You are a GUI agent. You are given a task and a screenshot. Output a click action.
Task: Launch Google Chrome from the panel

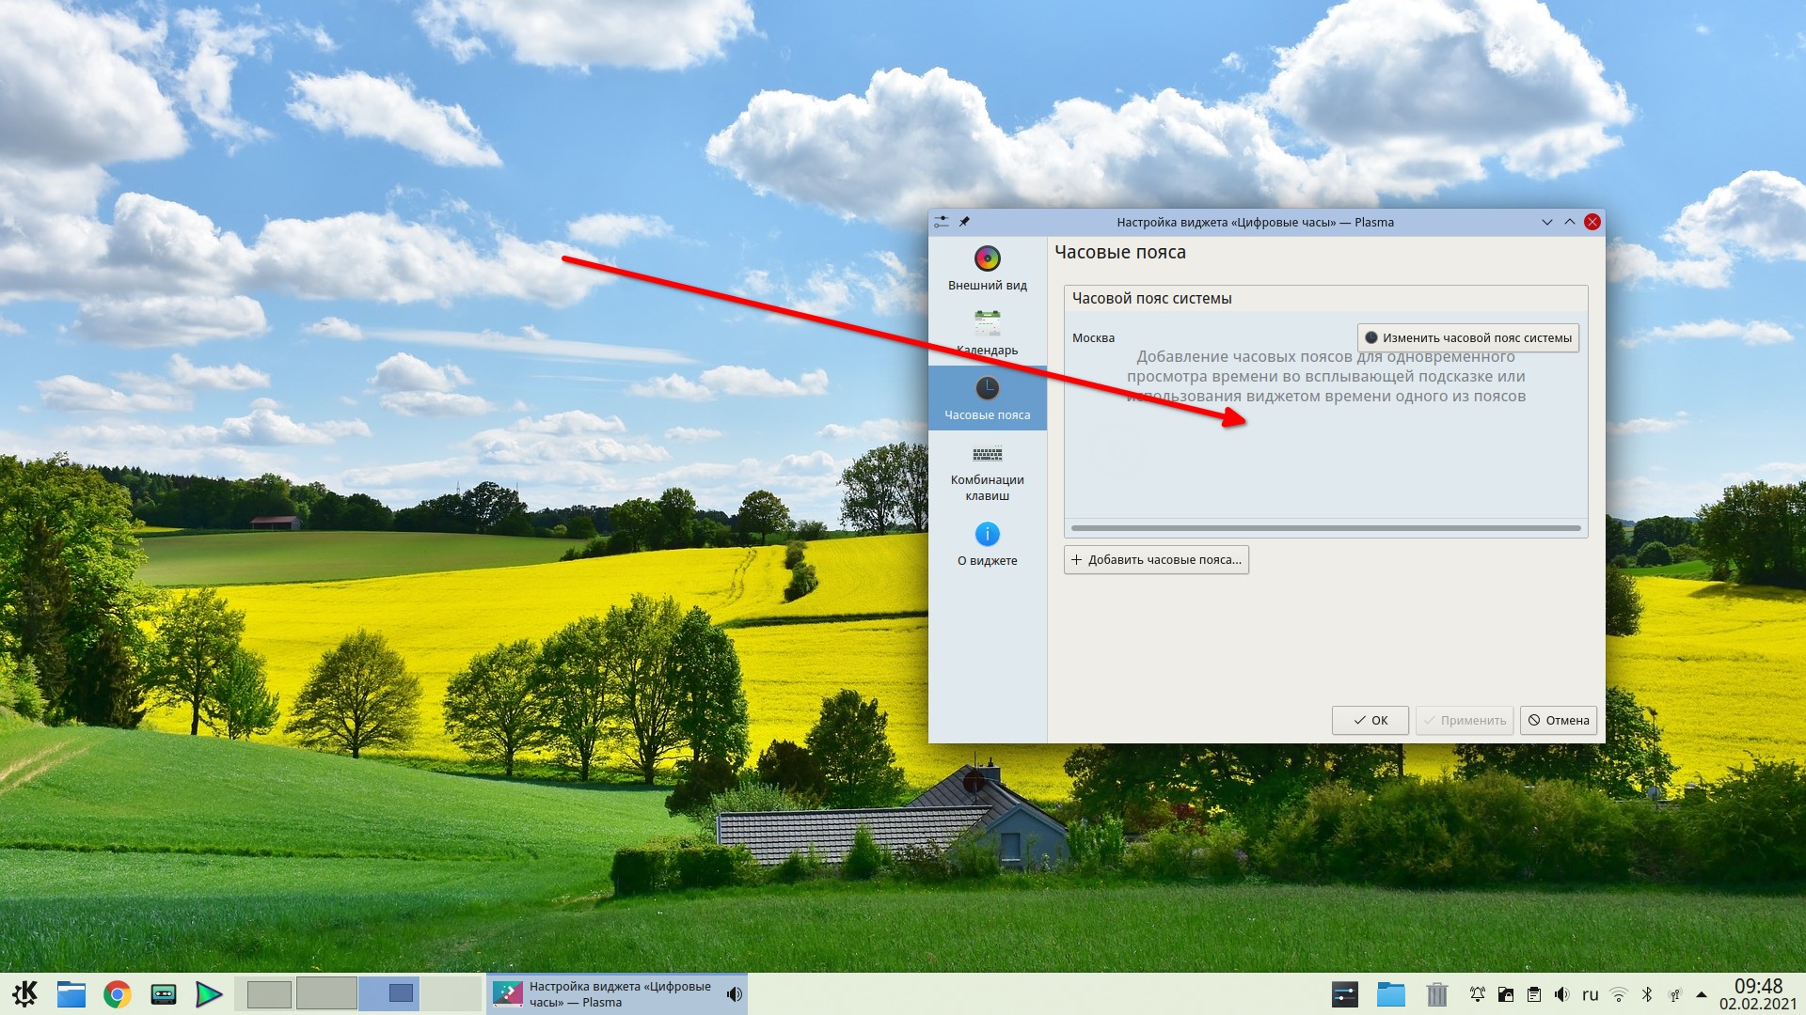click(x=117, y=993)
